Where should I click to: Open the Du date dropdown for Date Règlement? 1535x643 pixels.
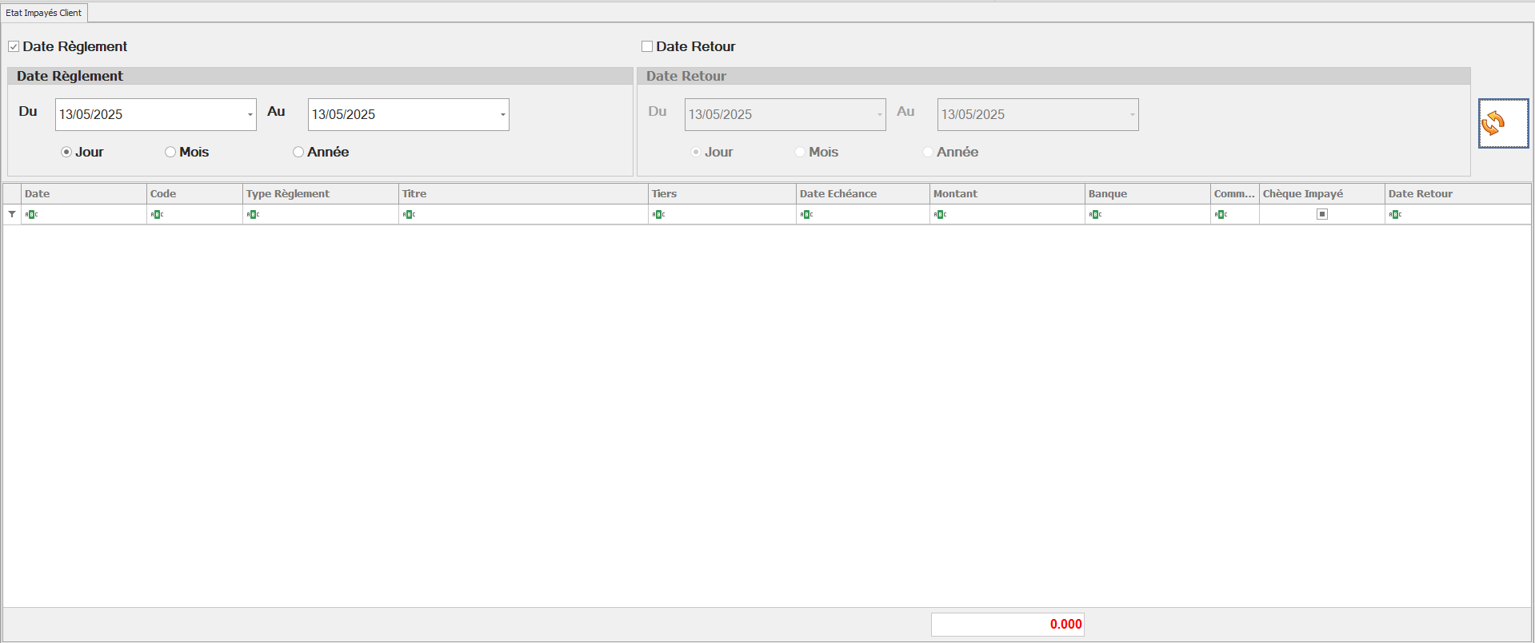(x=250, y=115)
